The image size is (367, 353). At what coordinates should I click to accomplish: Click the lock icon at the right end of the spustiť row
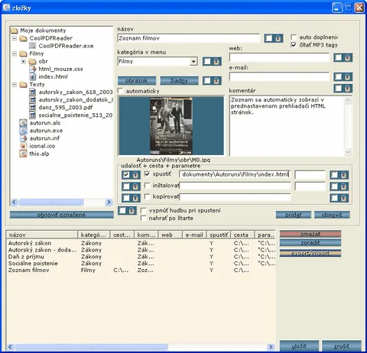[x=343, y=175]
